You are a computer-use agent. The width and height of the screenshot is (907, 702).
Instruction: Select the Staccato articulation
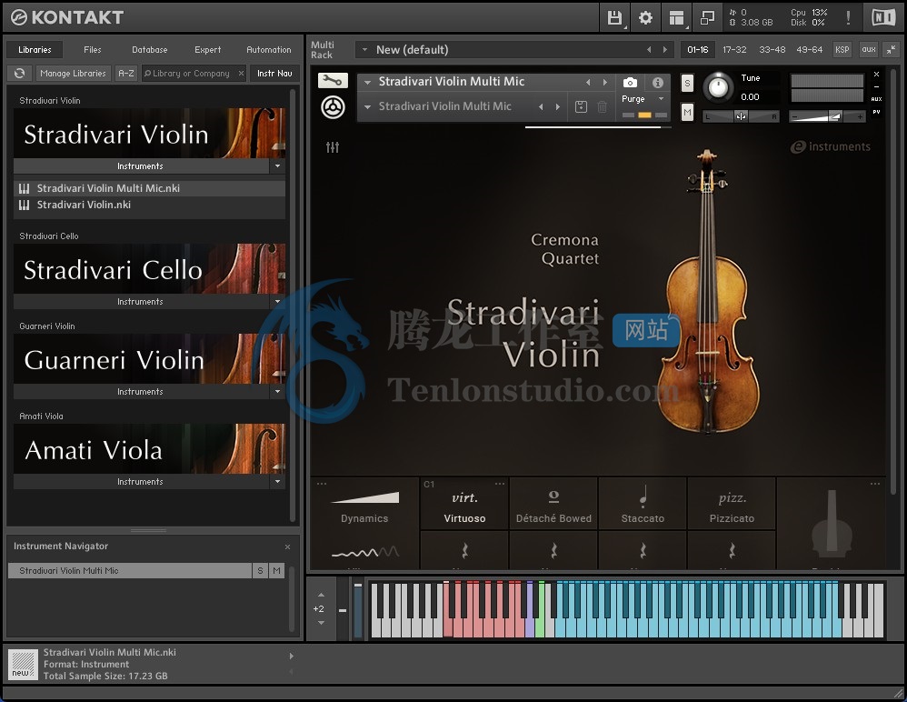tap(643, 504)
